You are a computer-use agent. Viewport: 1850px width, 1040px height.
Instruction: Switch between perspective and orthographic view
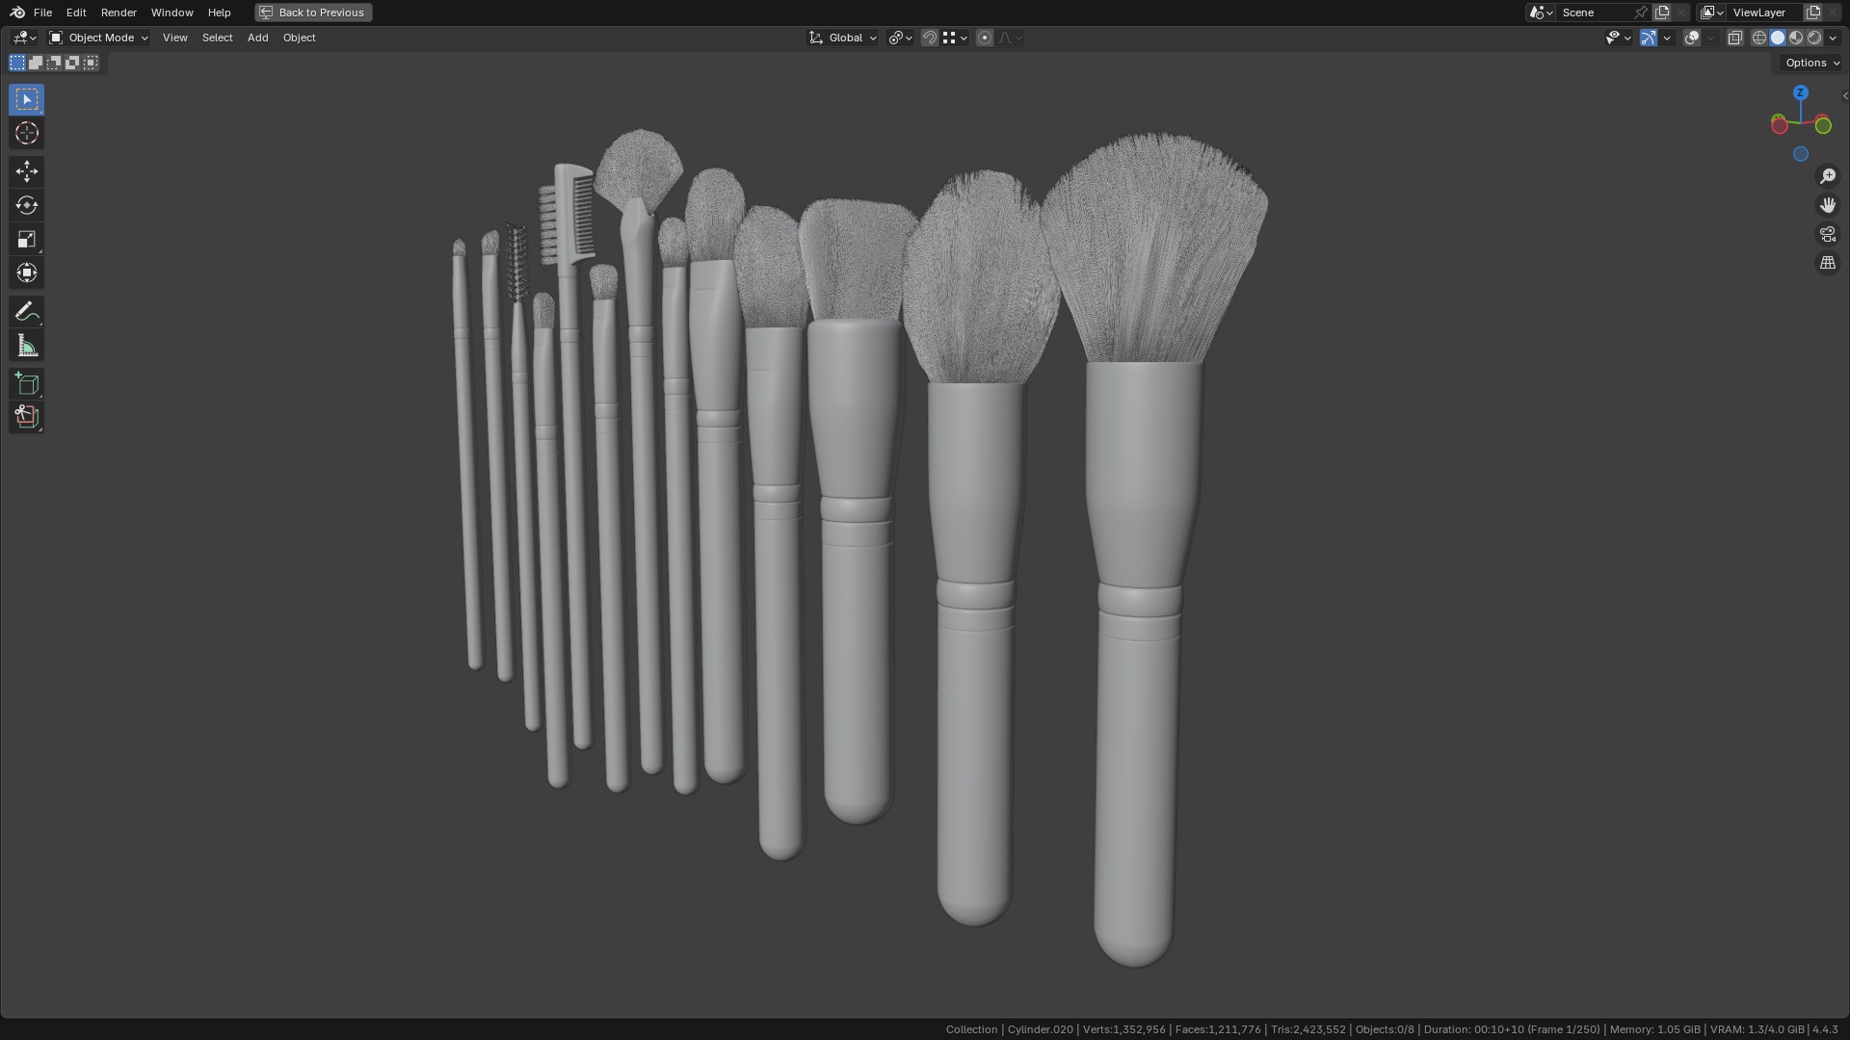click(x=1828, y=263)
